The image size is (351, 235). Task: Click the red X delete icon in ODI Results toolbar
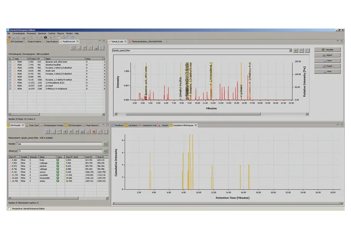(94, 132)
